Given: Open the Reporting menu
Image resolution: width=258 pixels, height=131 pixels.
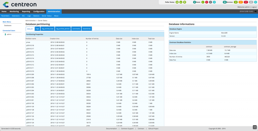Looking at the screenshot, I should [x=26, y=12].
